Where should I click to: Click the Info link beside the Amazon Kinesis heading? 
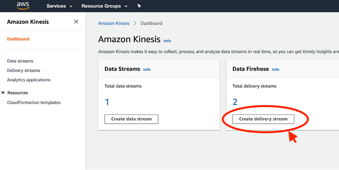click(x=167, y=41)
